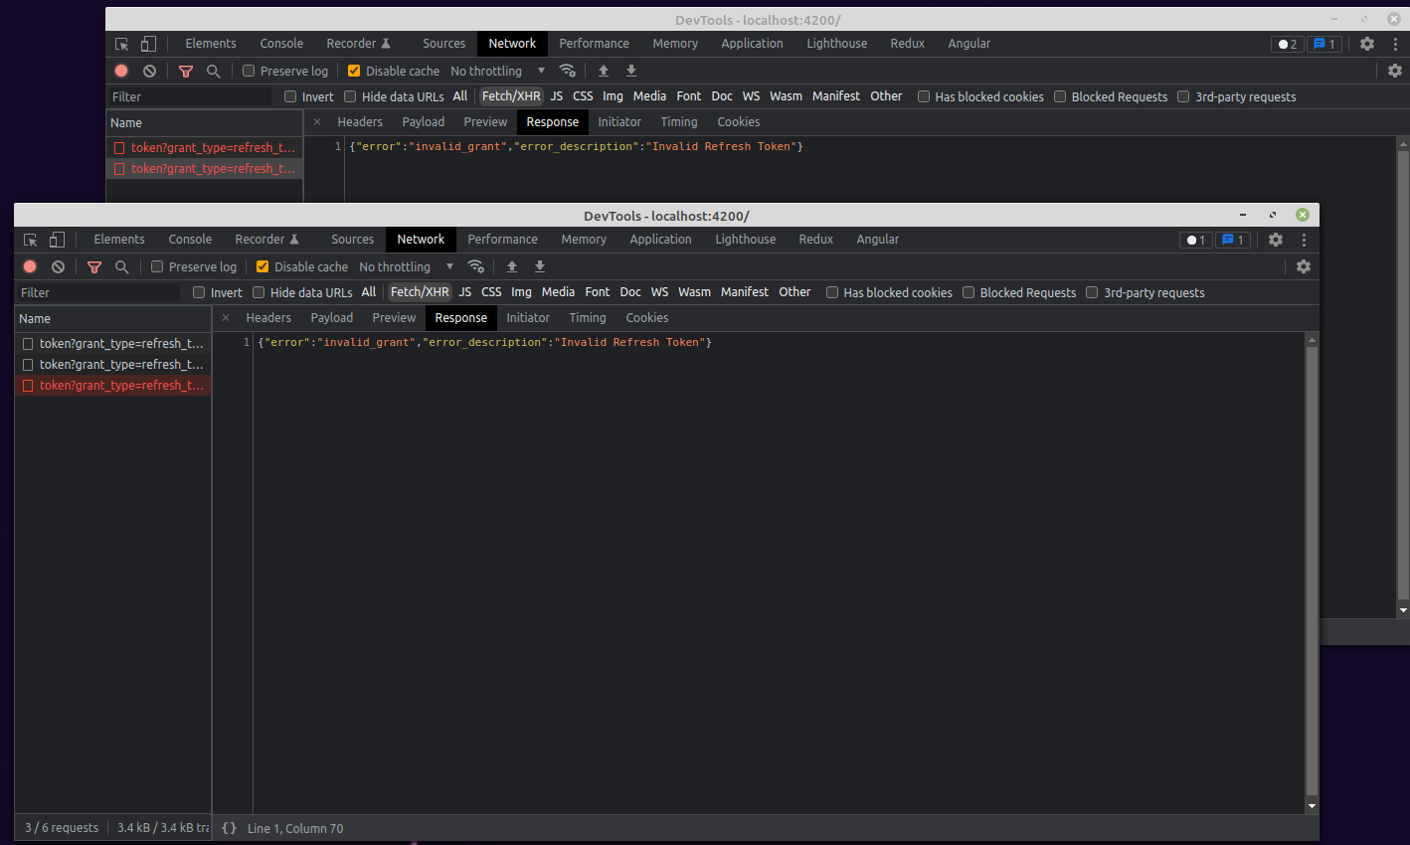Disable the Disable cache option
This screenshot has width=1410, height=845.
263,266
